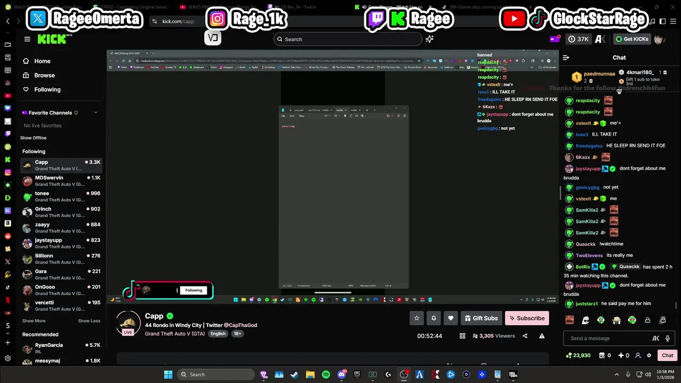This screenshot has width=681, height=383.
Task: Click the heart follow button under the stream
Action: tap(451, 318)
